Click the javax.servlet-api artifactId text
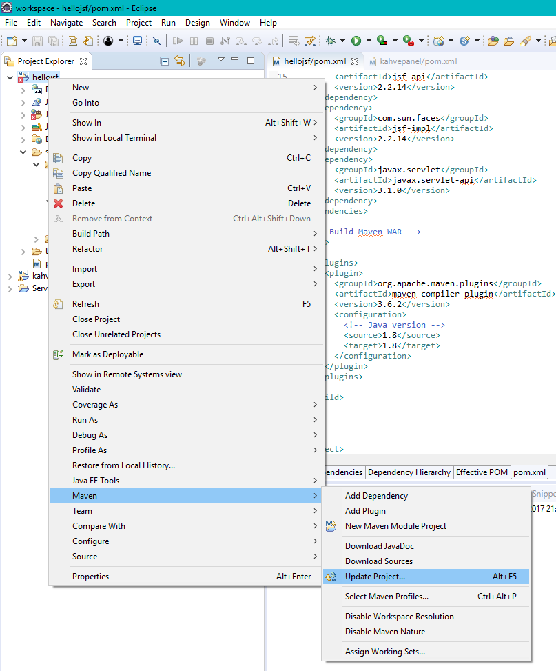The image size is (556, 671). 433,180
